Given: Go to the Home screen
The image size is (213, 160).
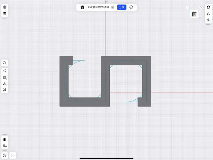Looking at the screenshot, I should click(x=82, y=7).
